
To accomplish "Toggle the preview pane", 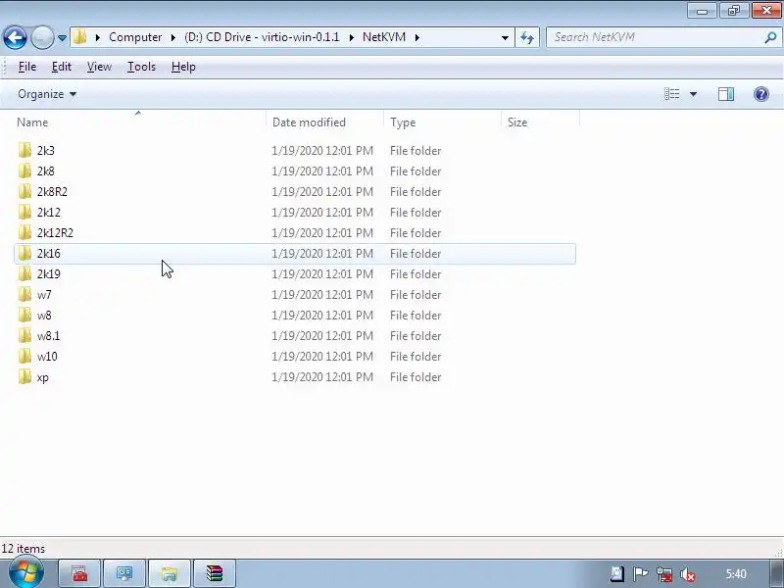I will [726, 94].
